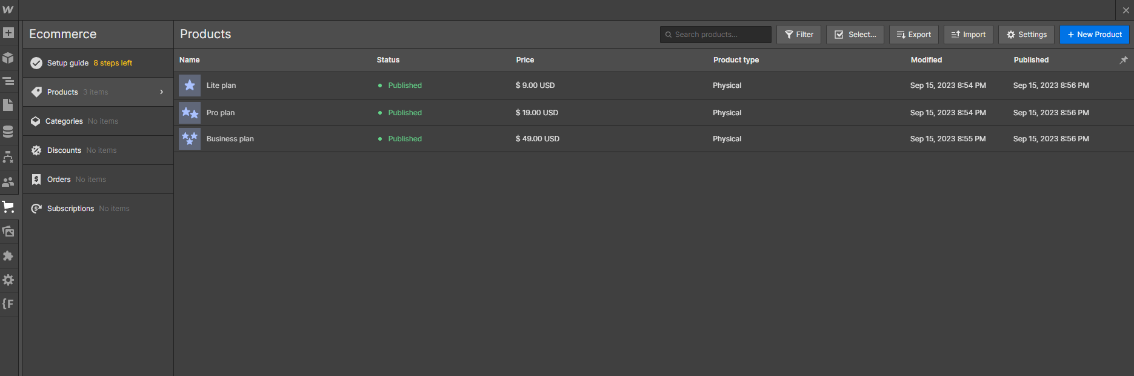Open the Components cube panel
The width and height of the screenshot is (1134, 376).
pyautogui.click(x=8, y=58)
